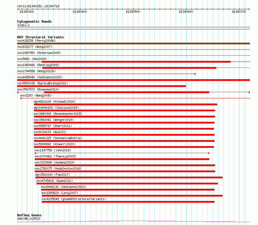The width and height of the screenshot is (258, 225).
Task: Open the first nsv6465446 (Sedlazeck2020) entry
Action: (x=40, y=77)
